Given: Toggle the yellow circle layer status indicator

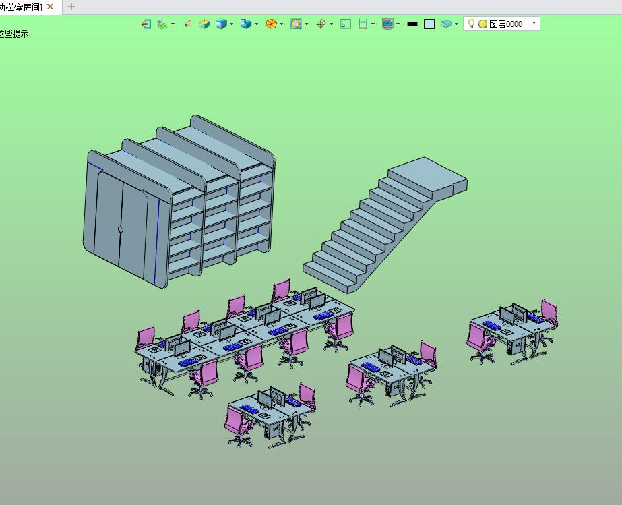Looking at the screenshot, I should coord(483,24).
